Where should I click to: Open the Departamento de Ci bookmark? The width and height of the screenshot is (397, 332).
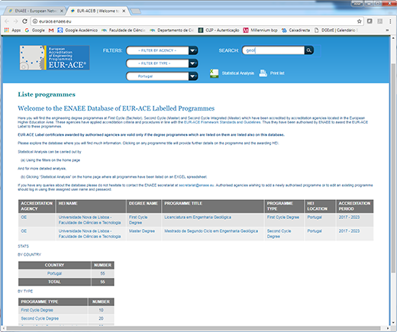point(172,31)
